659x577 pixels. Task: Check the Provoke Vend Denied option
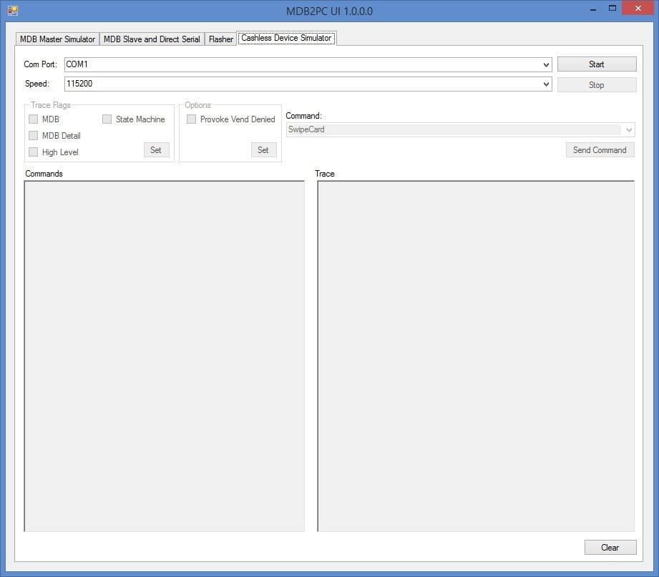point(191,119)
